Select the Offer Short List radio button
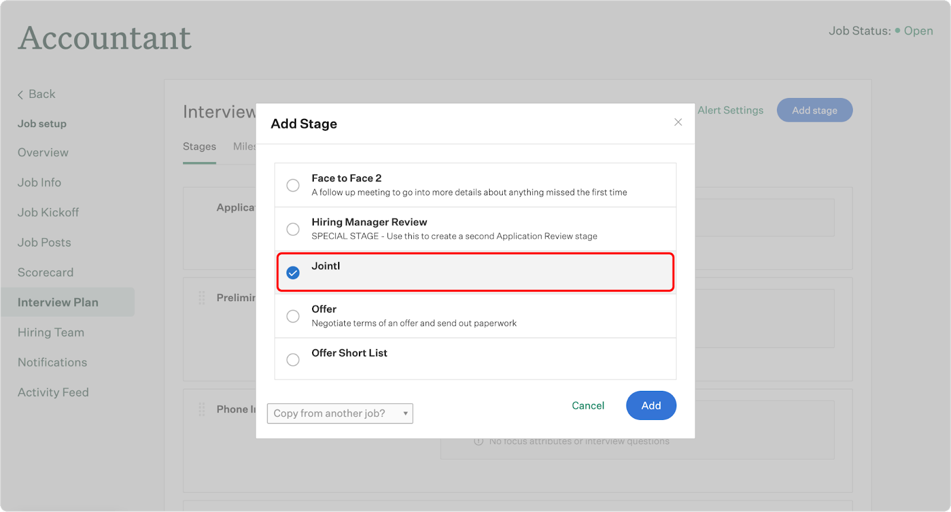Screen dimensions: 951x512 [293, 360]
